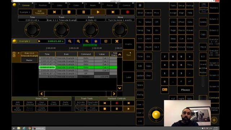The width and height of the screenshot is (231, 130).
Task: Click the Grand Master fader at 100%
Action: (x=203, y=68)
